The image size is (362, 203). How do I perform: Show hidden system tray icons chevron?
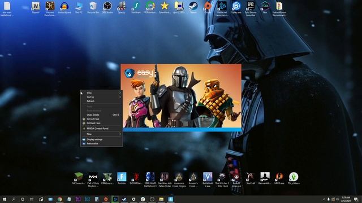coord(324,199)
